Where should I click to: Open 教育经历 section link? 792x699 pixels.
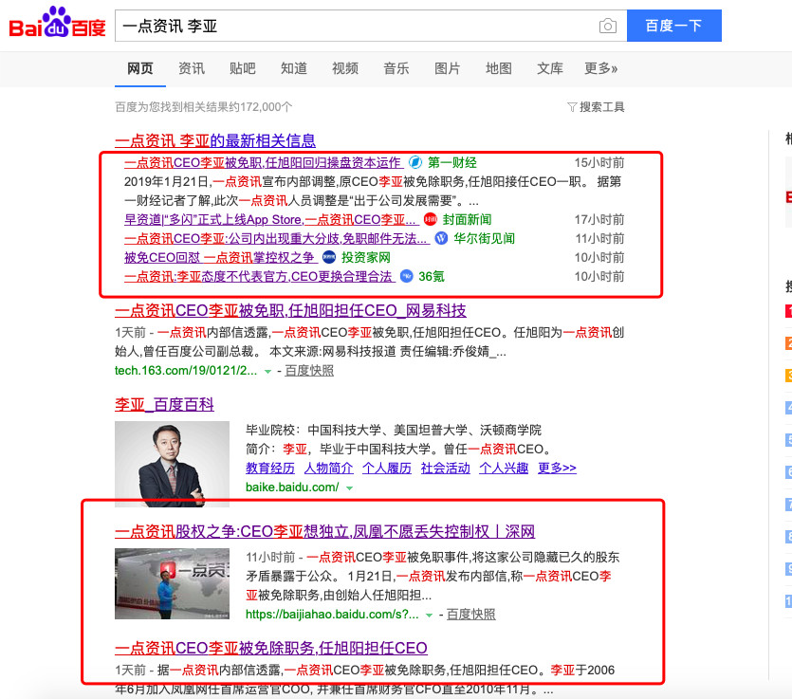tap(270, 469)
